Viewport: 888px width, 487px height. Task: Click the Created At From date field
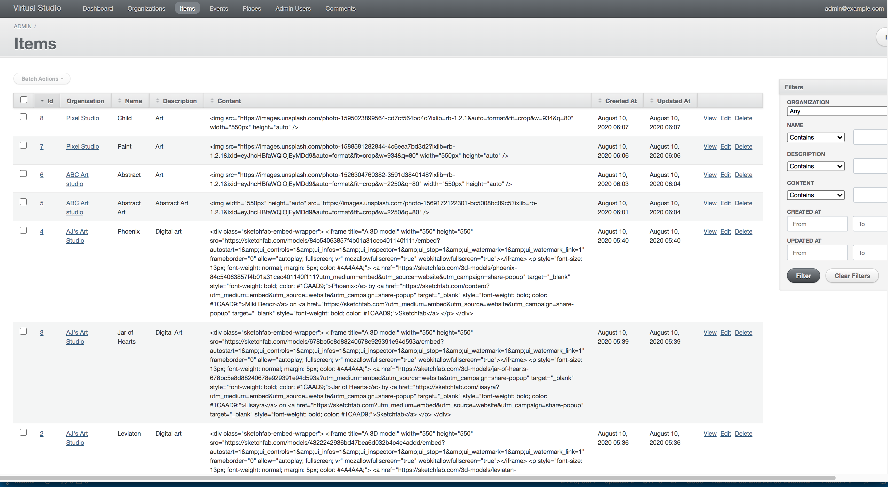817,224
